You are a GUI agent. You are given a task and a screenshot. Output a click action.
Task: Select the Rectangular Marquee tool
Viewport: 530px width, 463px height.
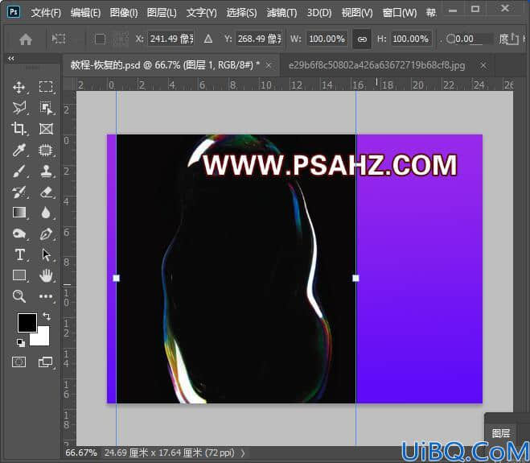[46, 87]
